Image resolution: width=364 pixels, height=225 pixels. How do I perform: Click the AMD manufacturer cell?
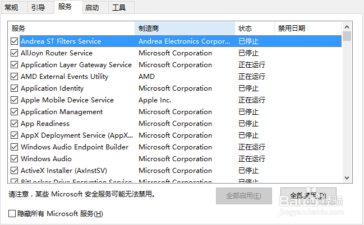pos(146,77)
